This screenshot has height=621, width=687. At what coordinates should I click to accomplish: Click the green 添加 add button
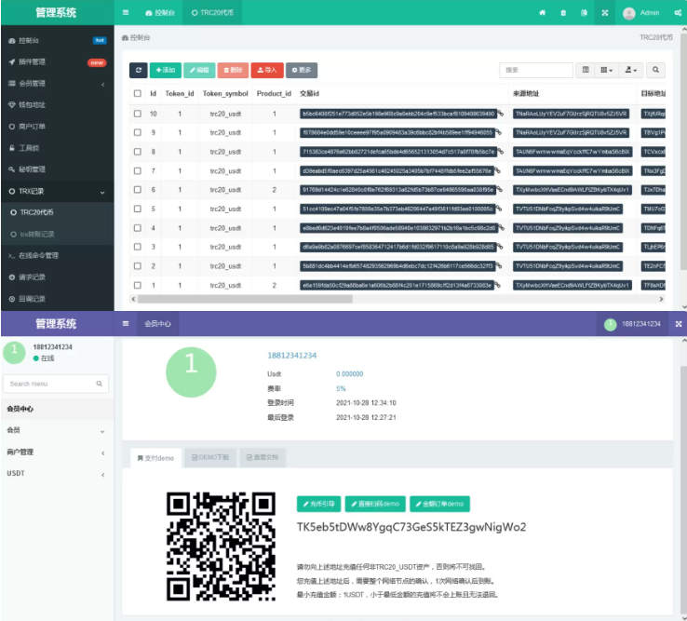[166, 70]
